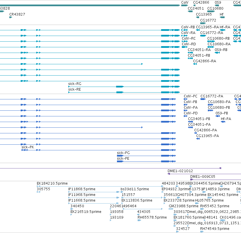
Task: Click the bs39d11.5prime EST label
Action: pos(135,189)
